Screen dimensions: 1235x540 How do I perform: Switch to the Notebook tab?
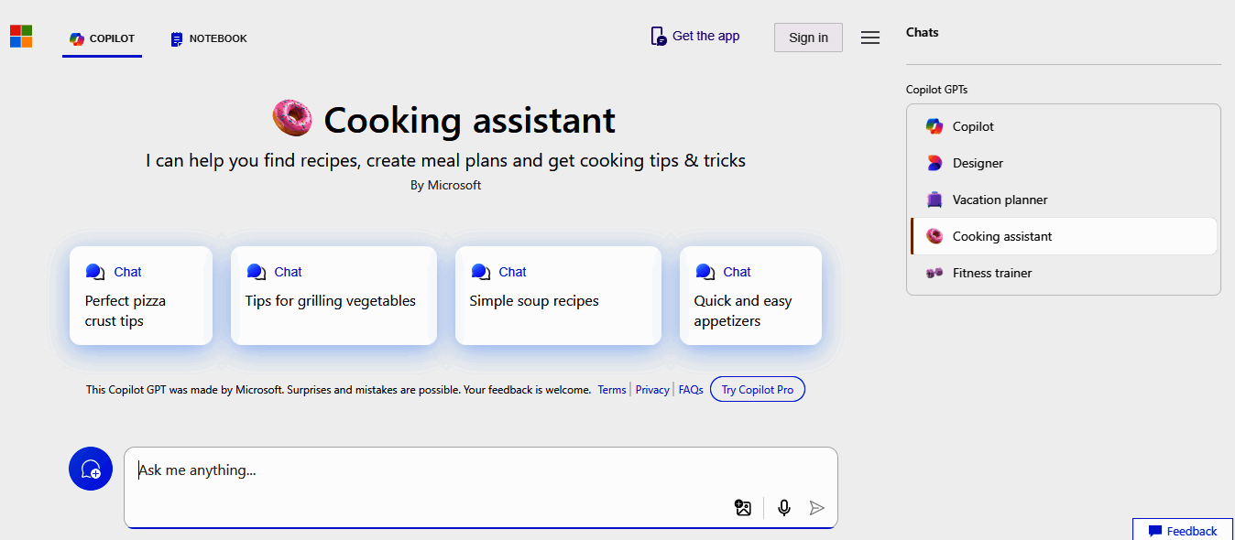(209, 38)
